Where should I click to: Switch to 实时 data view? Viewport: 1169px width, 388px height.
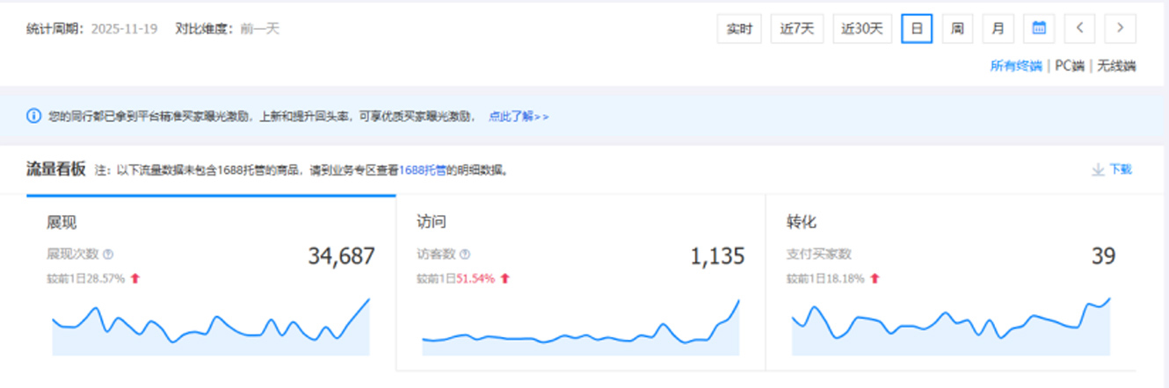pyautogui.click(x=739, y=28)
